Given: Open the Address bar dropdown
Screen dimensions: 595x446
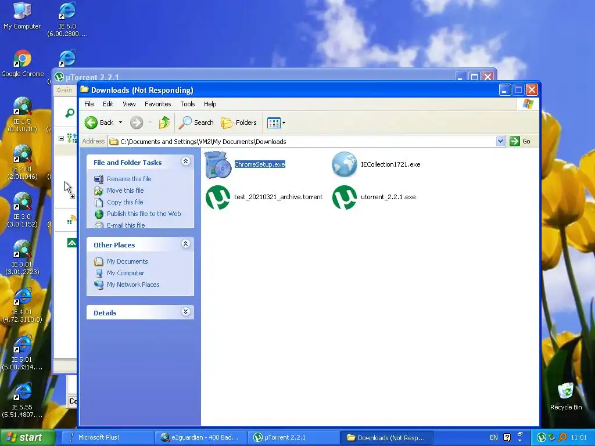Looking at the screenshot, I should click(500, 141).
